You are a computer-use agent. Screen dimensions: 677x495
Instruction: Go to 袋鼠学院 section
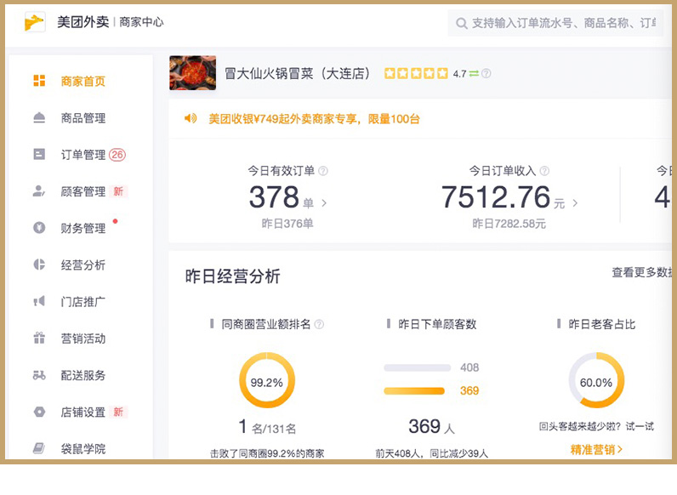[x=83, y=449]
